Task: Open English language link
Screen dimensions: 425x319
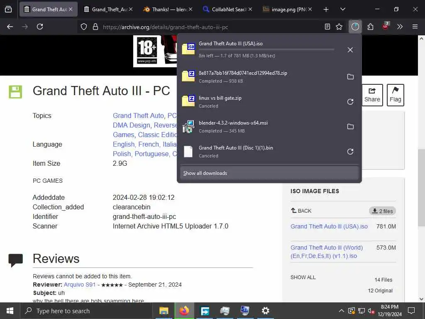Action: click(124, 144)
